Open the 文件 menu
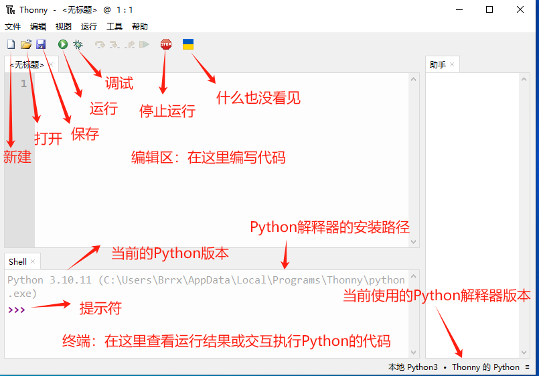The image size is (539, 376). [12, 27]
